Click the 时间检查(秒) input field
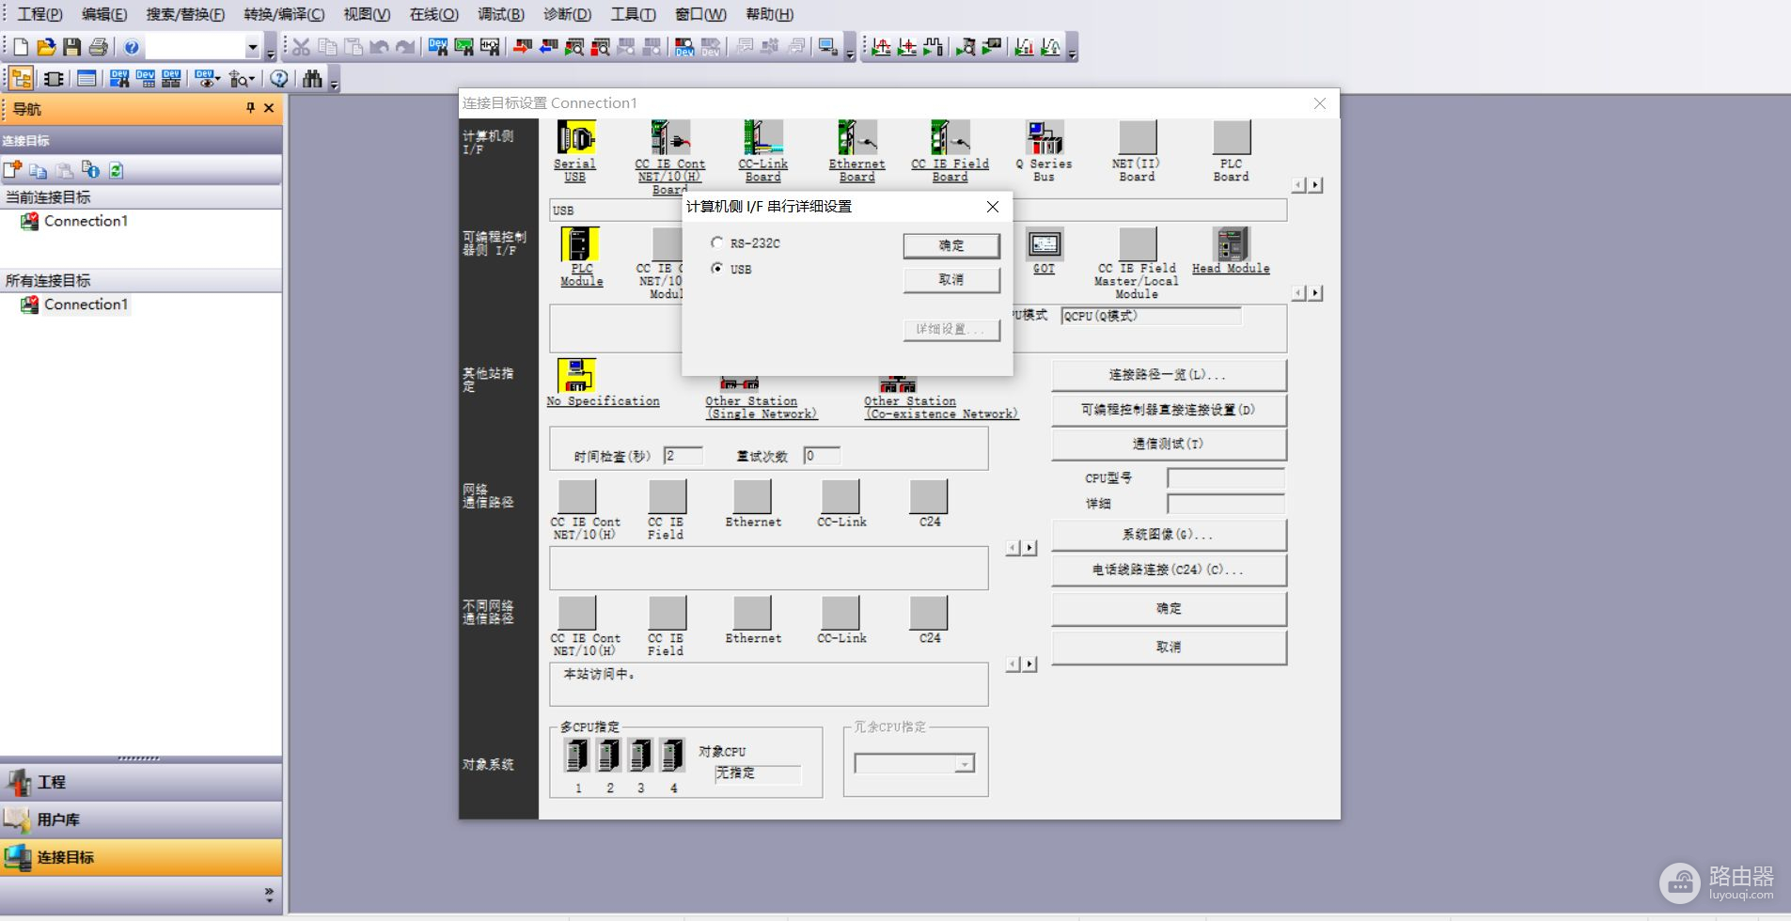Screen dimensions: 1791x921 click(x=683, y=456)
